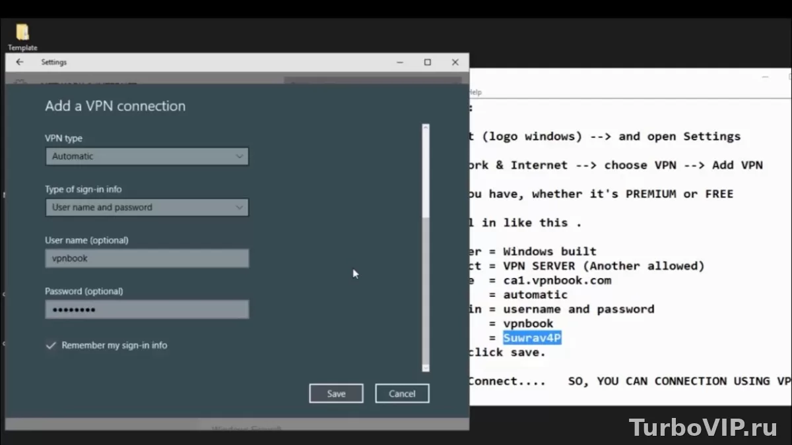
Task: Click ca1.vpnbook.com text in Notepad
Action: point(557,280)
